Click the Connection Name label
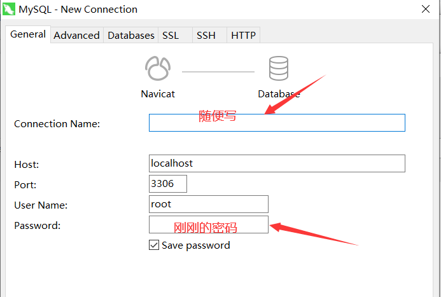Image resolution: width=441 pixels, height=297 pixels. [x=57, y=123]
